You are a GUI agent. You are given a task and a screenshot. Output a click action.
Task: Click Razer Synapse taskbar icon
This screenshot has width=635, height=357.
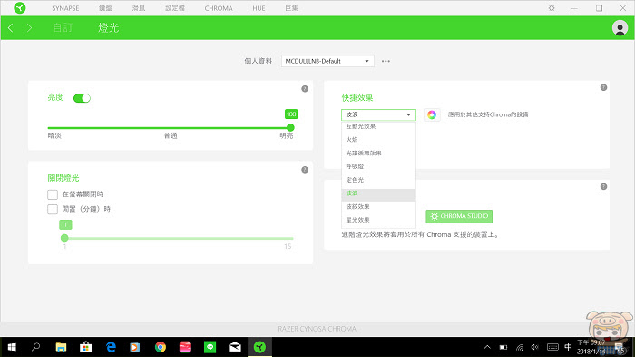tap(259, 347)
